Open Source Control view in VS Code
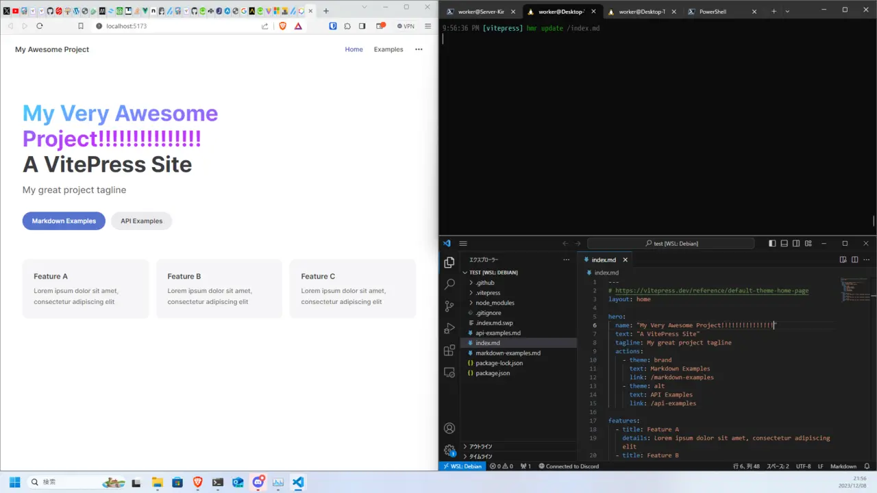The image size is (877, 493). tap(449, 306)
